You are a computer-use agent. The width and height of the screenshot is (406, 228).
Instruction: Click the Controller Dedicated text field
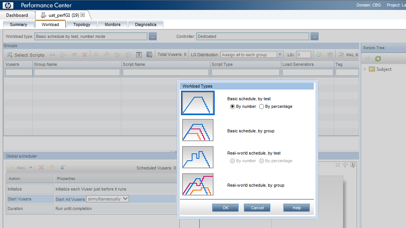[x=253, y=36]
